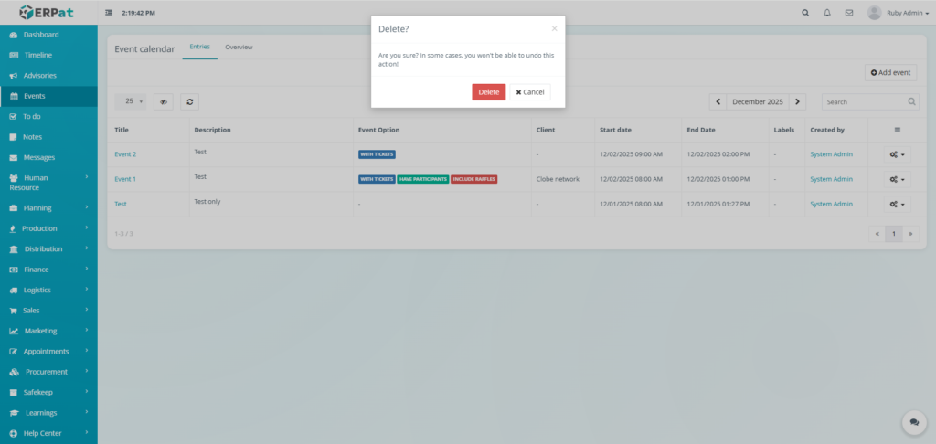The height and width of the screenshot is (444, 936).
Task: Confirm with the red Delete button
Action: (488, 92)
